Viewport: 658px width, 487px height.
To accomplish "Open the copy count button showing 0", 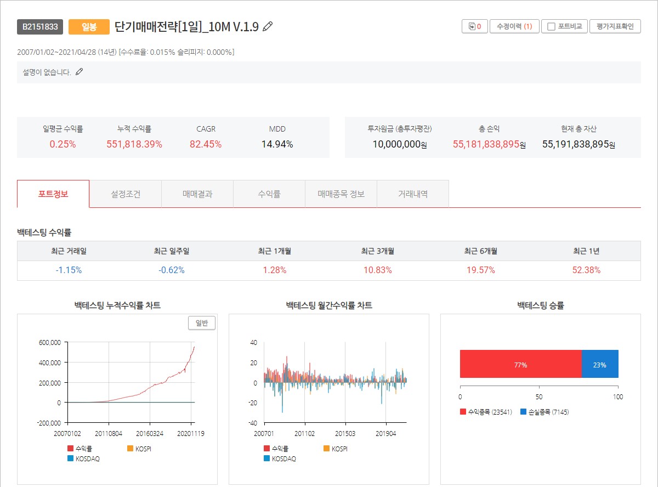I will tap(475, 26).
